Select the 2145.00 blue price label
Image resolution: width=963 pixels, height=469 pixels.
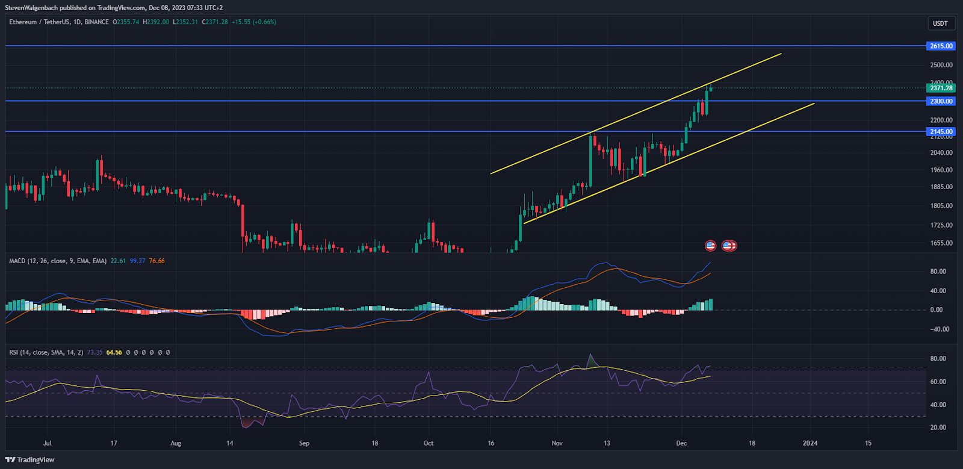coord(941,131)
